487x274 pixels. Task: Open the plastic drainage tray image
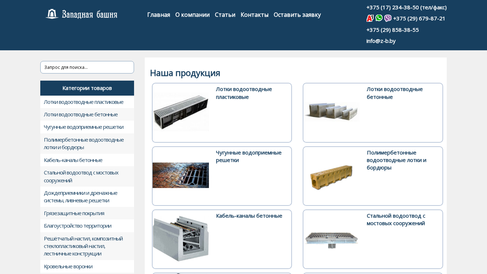(x=181, y=112)
